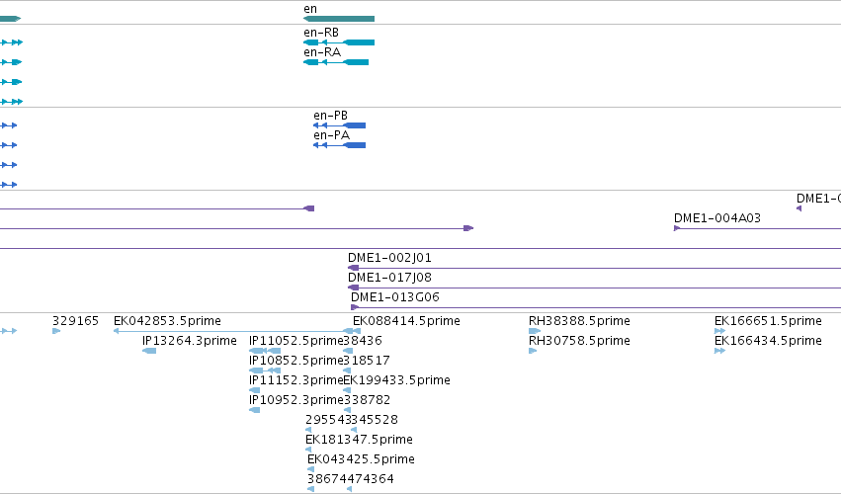Image resolution: width=841 pixels, height=494 pixels.
Task: Click the RH38388.5prime EST glyph
Action: [x=535, y=331]
